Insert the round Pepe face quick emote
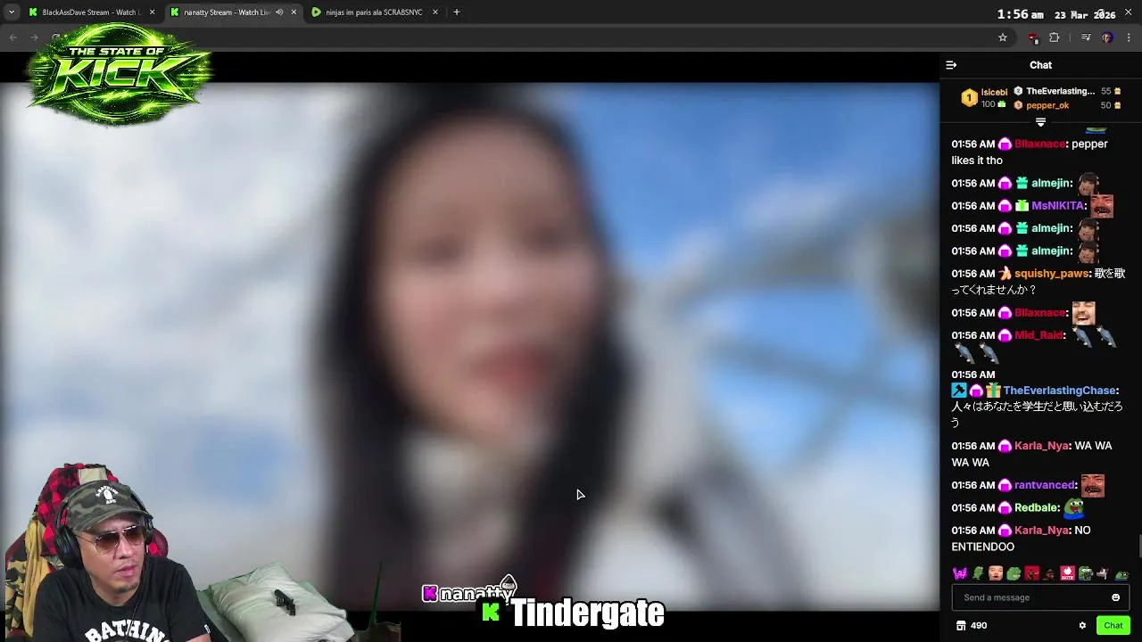The height and width of the screenshot is (642, 1142). [1014, 573]
